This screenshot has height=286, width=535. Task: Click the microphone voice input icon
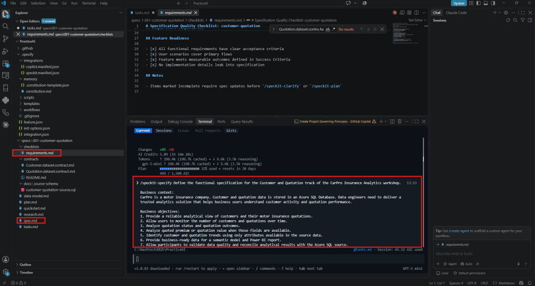click(518, 264)
